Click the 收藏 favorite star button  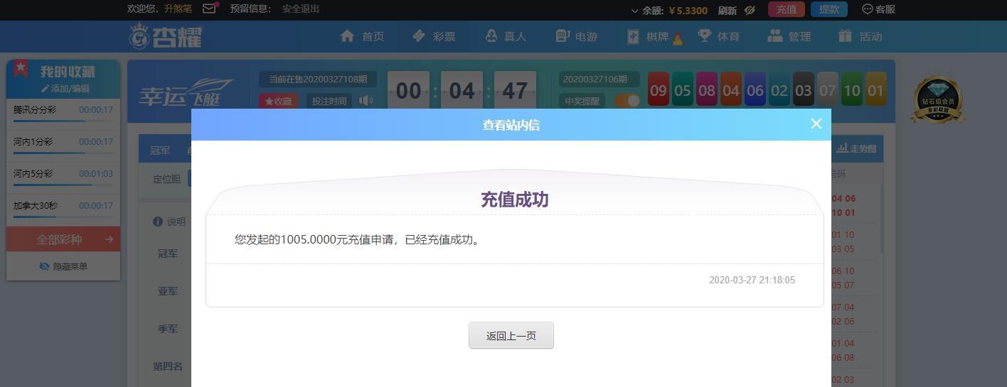pyautogui.click(x=278, y=102)
